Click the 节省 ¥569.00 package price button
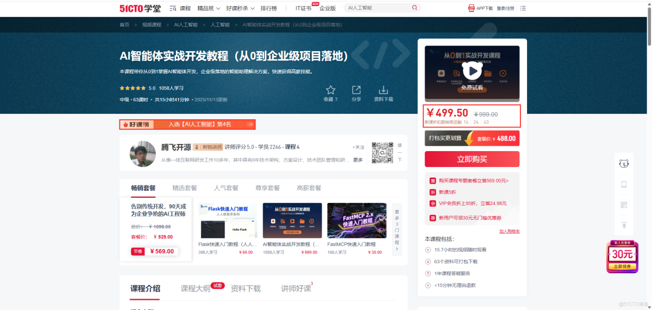The height and width of the screenshot is (310, 652). point(155,251)
